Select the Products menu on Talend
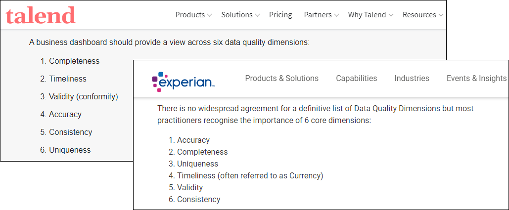Screen dimensions: 509x210 pyautogui.click(x=190, y=15)
